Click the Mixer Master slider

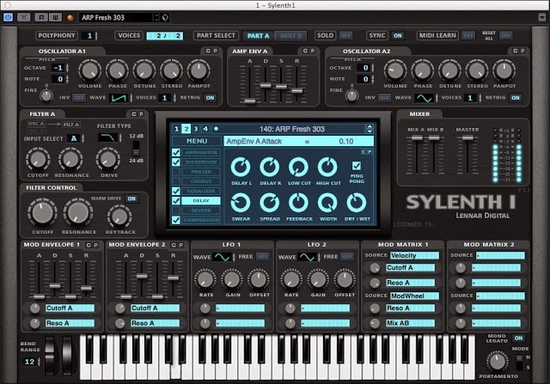[x=467, y=137]
